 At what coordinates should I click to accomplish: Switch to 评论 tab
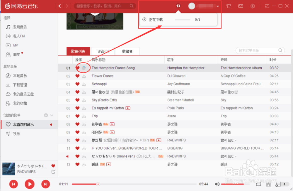103,51
